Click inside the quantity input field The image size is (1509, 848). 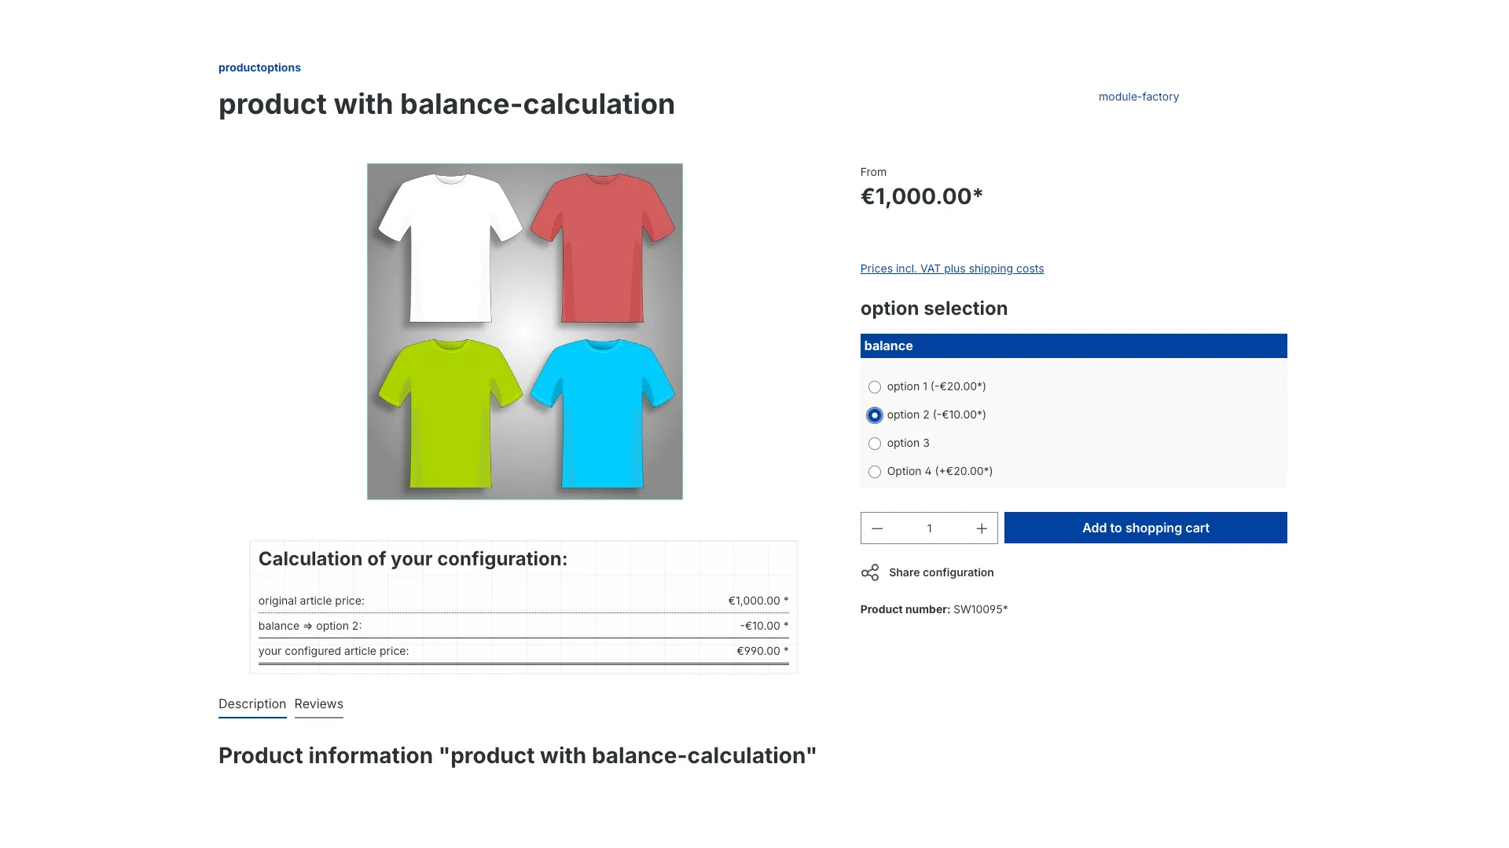pyautogui.click(x=930, y=528)
